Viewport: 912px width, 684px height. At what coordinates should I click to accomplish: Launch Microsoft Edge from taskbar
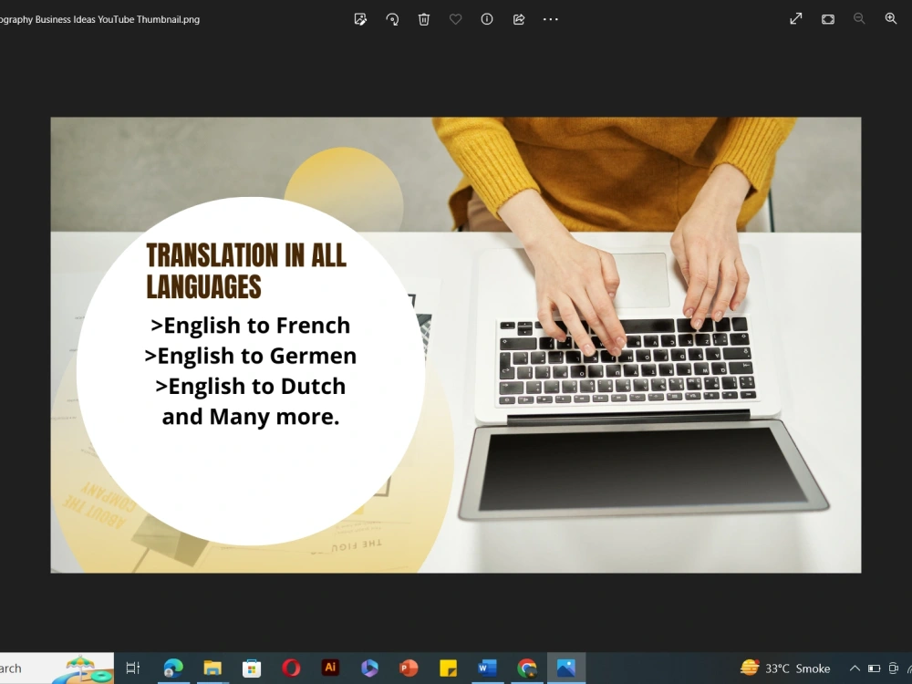click(173, 668)
